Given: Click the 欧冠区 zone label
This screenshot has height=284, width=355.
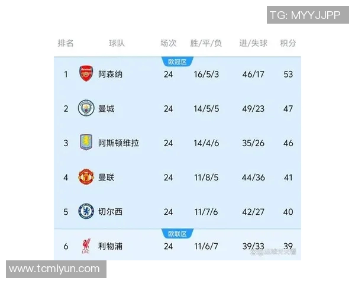Looking at the screenshot, I should pyautogui.click(x=177, y=62).
